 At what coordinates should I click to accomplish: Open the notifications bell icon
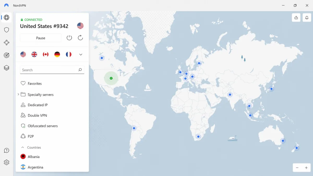coord(307,17)
